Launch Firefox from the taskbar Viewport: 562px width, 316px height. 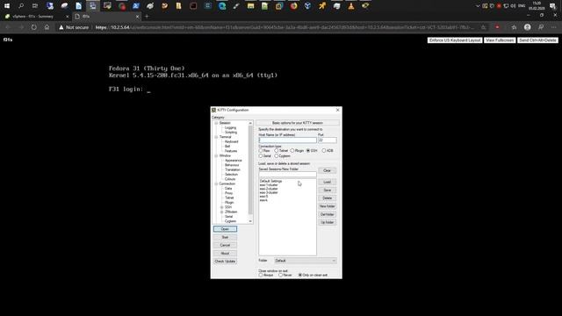pyautogui.click(x=293, y=6)
